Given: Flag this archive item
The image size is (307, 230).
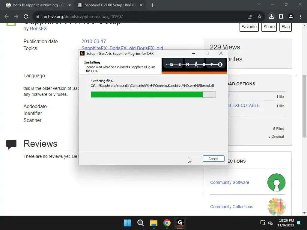Looking at the screenshot, I should [285, 27].
